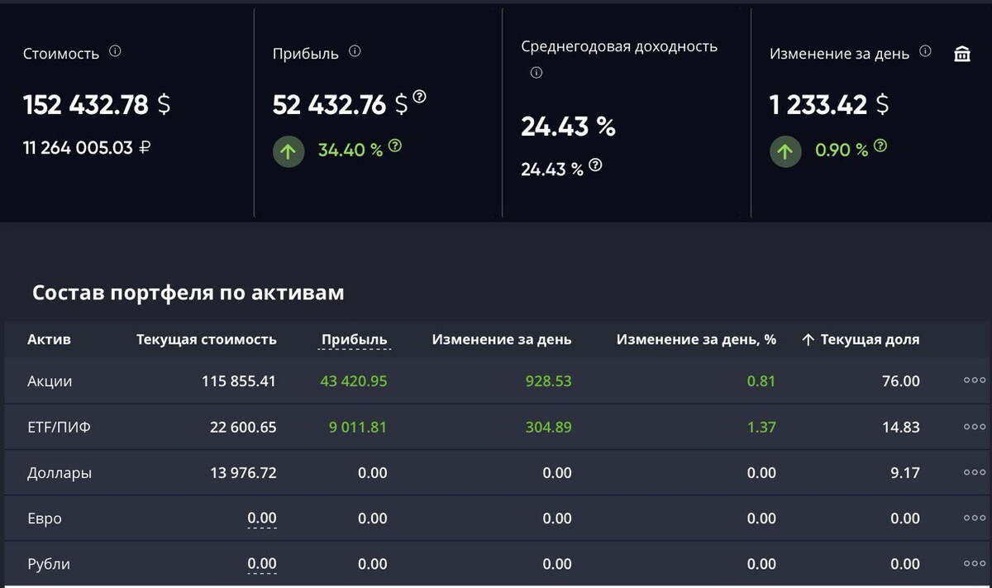
Task: Open three-dot menu for ETF/ПИФ row
Action: click(x=975, y=428)
